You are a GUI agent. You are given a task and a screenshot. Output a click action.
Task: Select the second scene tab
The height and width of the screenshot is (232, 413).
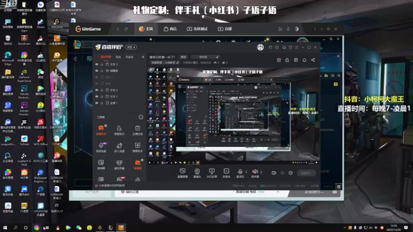coord(118,57)
